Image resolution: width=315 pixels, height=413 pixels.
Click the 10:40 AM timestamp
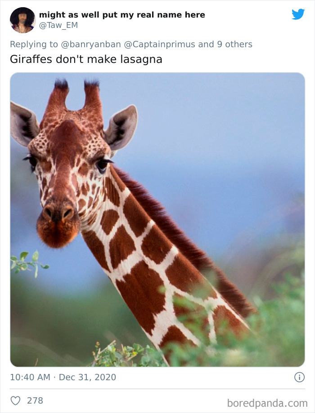(30, 377)
